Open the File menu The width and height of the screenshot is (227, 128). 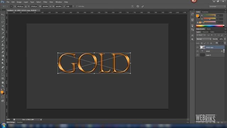pos(8,2)
